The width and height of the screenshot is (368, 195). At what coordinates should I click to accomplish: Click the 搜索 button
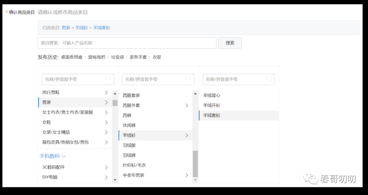(x=230, y=43)
